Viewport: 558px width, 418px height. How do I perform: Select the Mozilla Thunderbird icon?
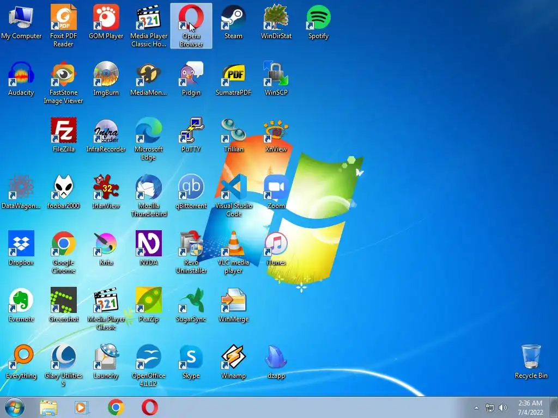click(149, 195)
